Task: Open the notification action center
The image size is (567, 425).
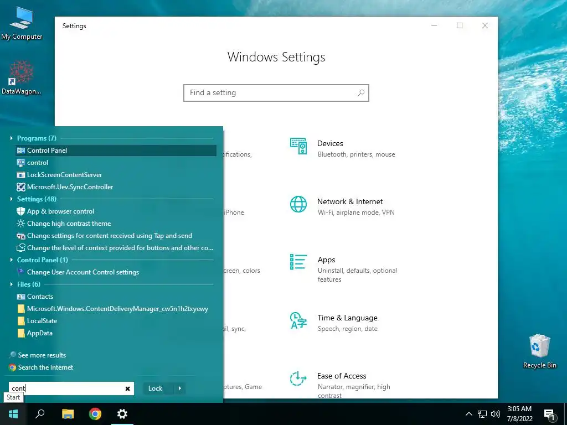Action: [x=549, y=414]
